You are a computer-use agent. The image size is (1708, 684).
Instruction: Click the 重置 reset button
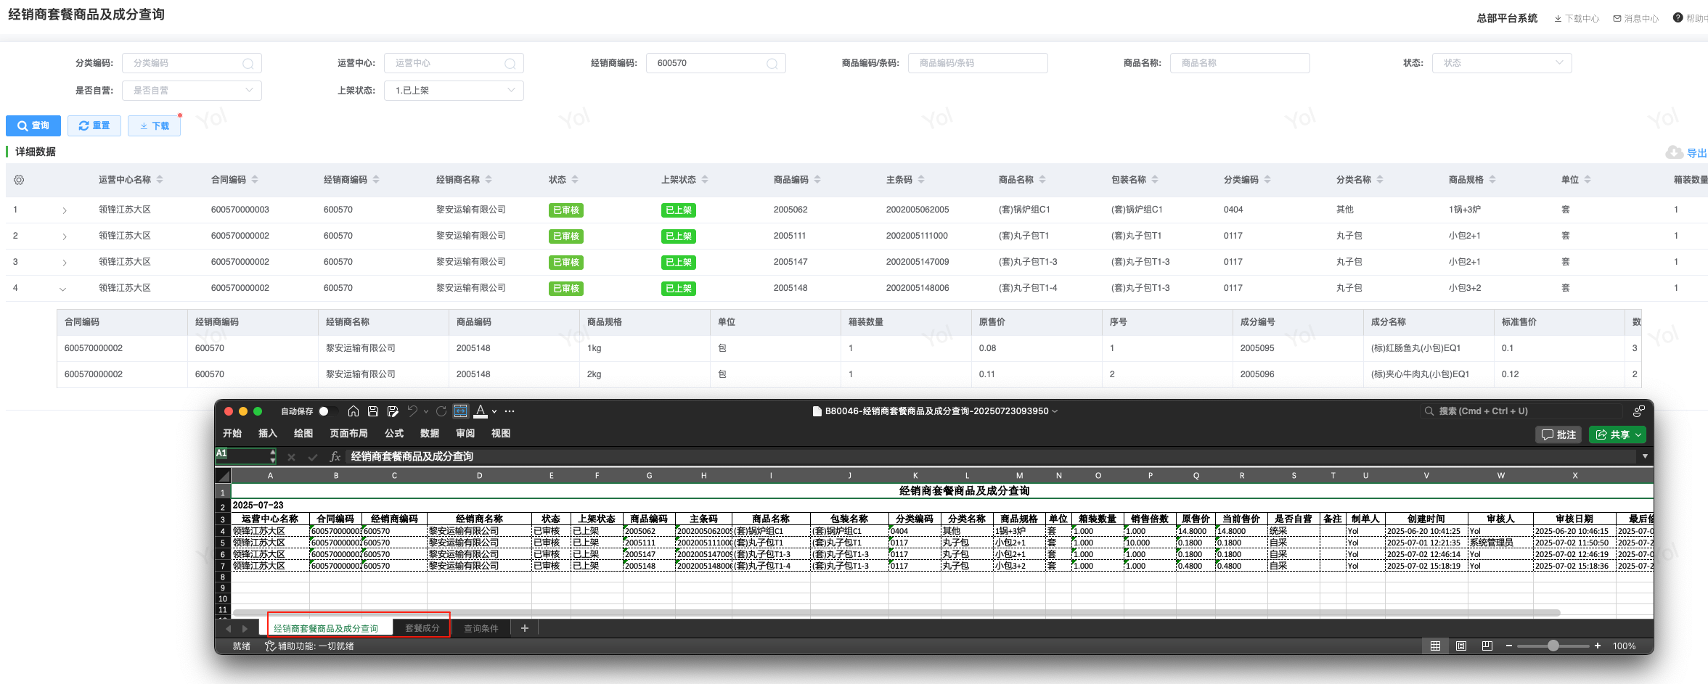[x=94, y=125]
